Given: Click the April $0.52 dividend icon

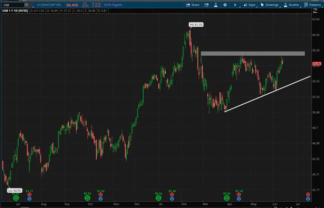Looking at the screenshot, I should (x=227, y=198).
